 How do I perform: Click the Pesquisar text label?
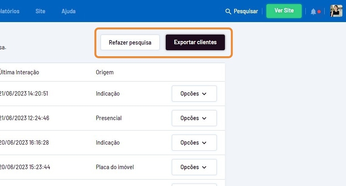point(246,11)
